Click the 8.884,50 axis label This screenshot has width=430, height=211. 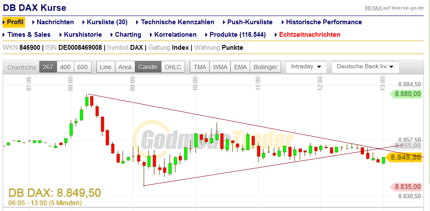[x=409, y=84]
